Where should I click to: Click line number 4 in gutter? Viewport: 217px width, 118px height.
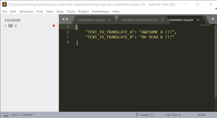point(68,42)
